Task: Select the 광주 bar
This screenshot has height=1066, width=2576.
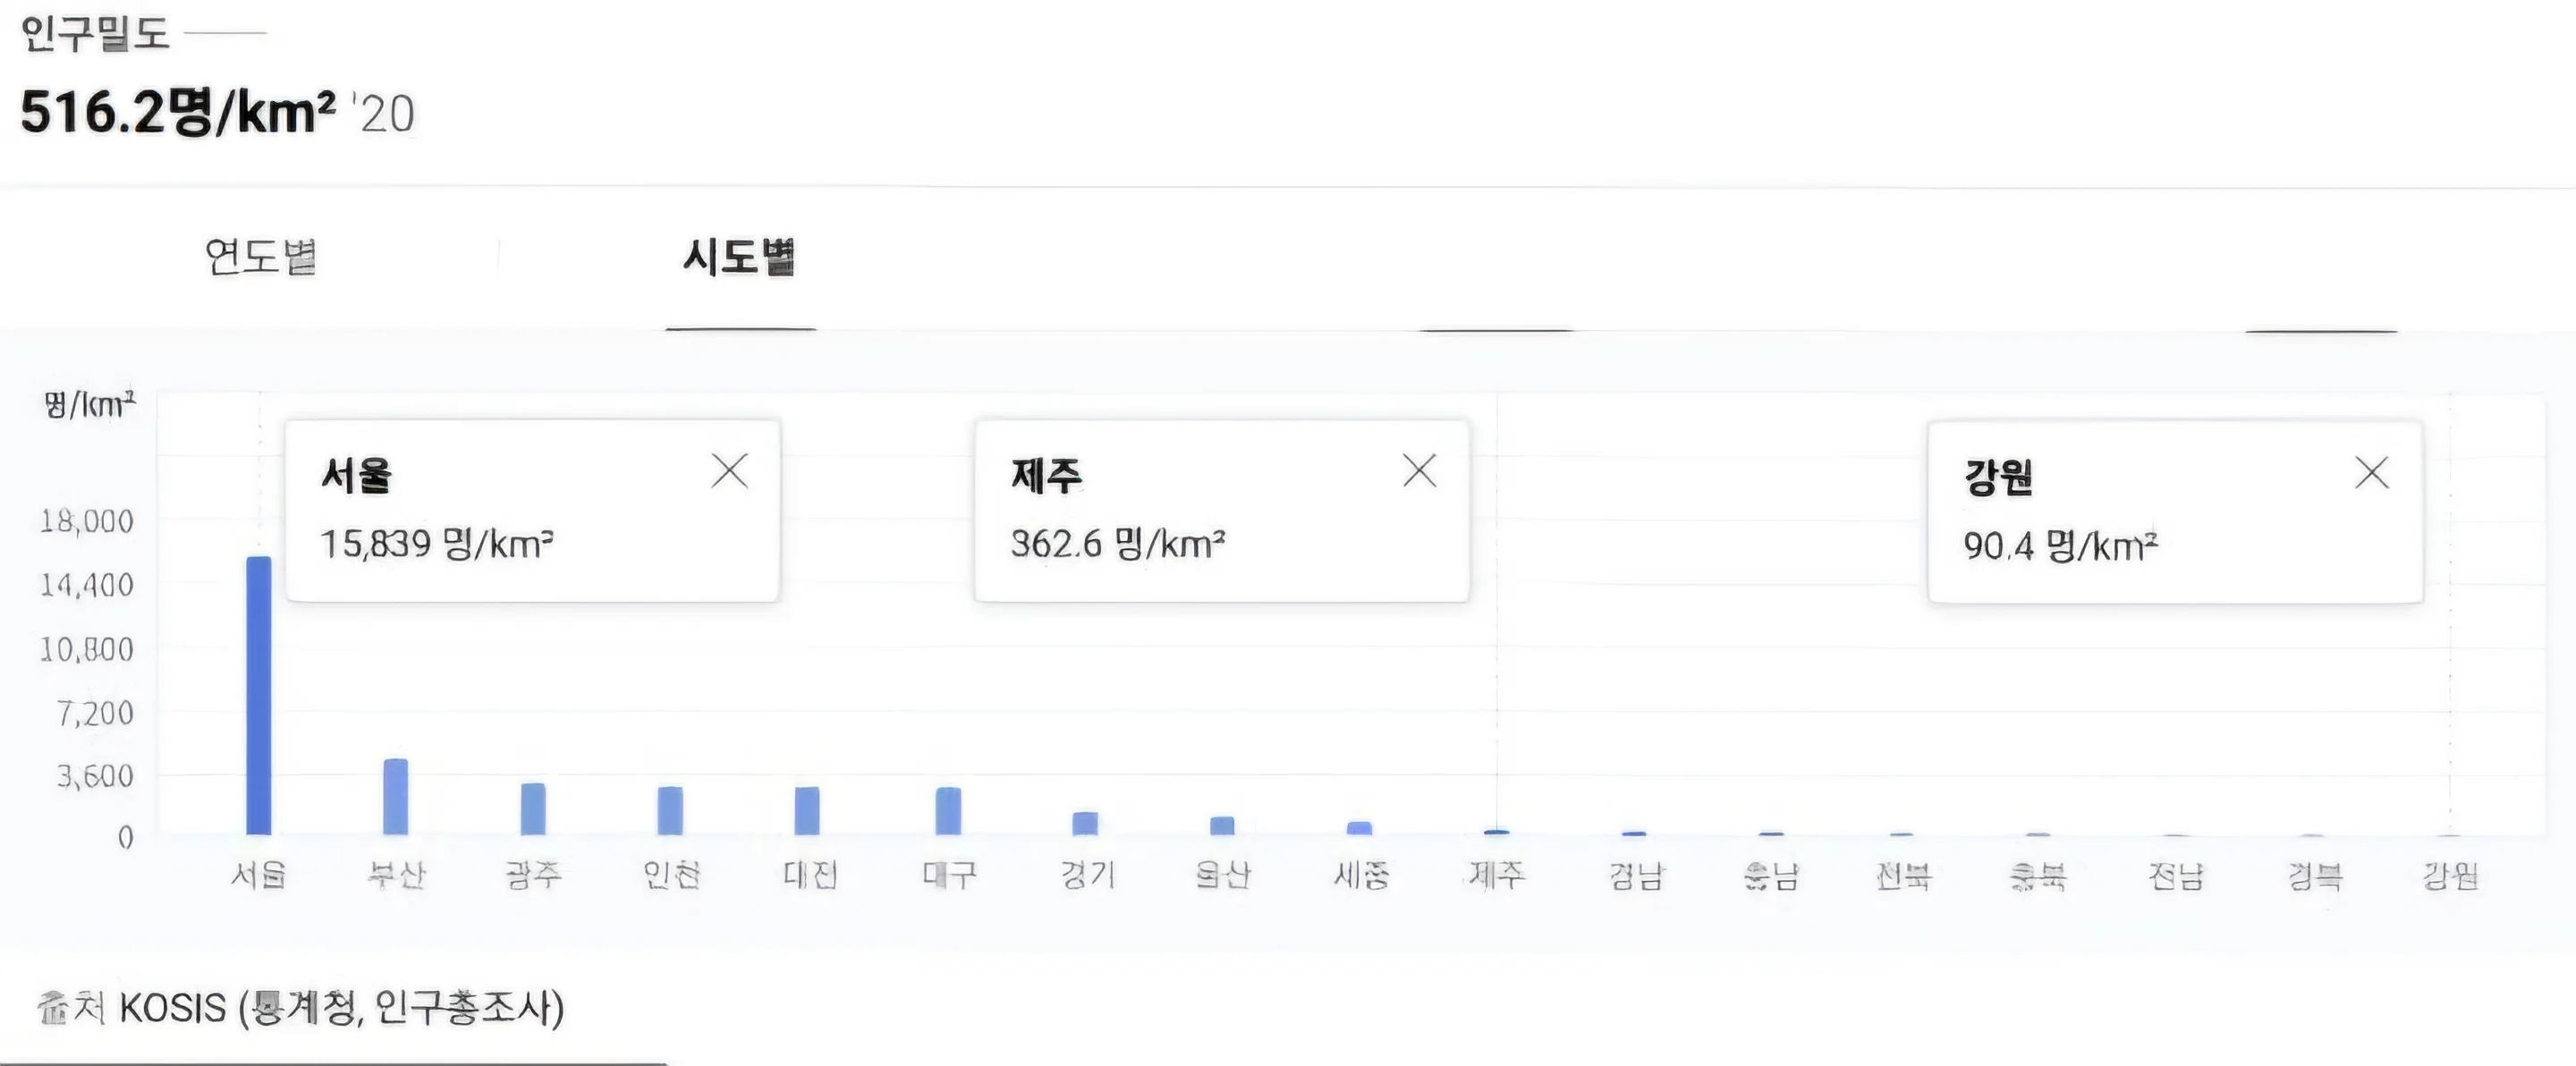Action: point(533,809)
